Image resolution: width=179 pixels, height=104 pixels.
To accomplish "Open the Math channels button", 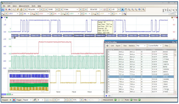I will coord(124,14).
